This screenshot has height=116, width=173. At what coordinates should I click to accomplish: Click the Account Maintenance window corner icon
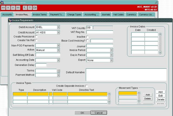(156, 2)
